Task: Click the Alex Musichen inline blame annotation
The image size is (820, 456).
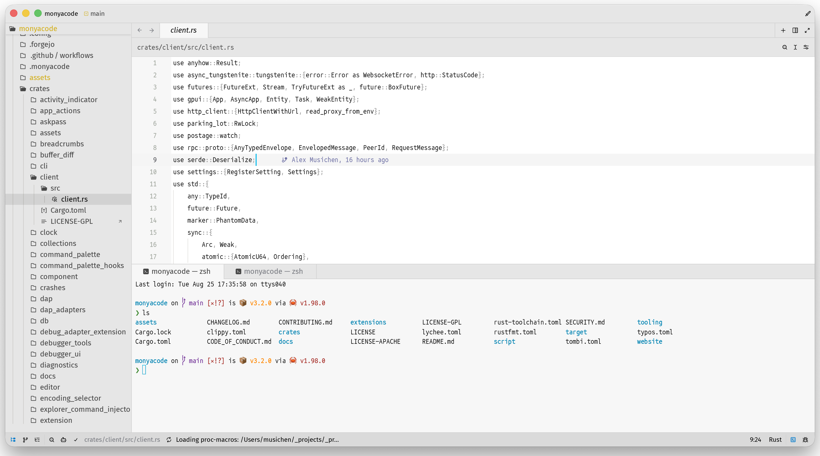Action: pyautogui.click(x=335, y=160)
